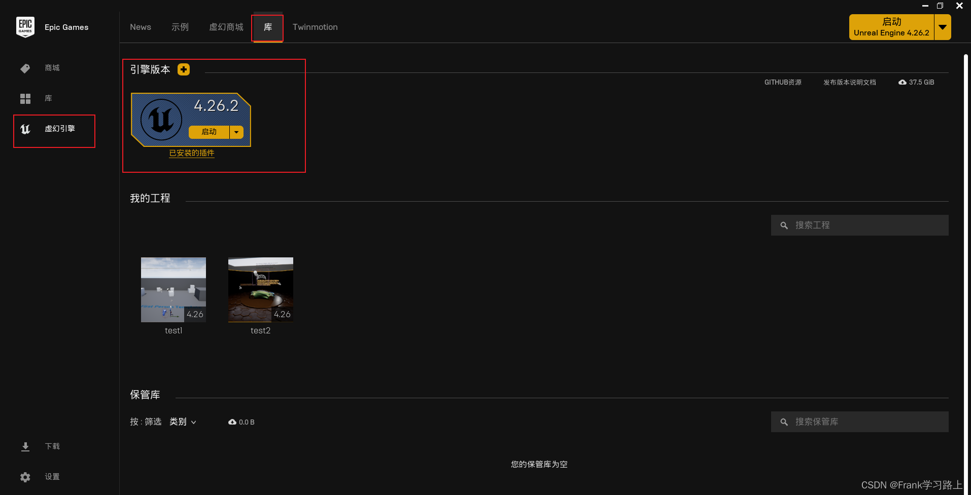Click the 设置 sidebar label
This screenshot has width=971, height=495.
pos(52,477)
